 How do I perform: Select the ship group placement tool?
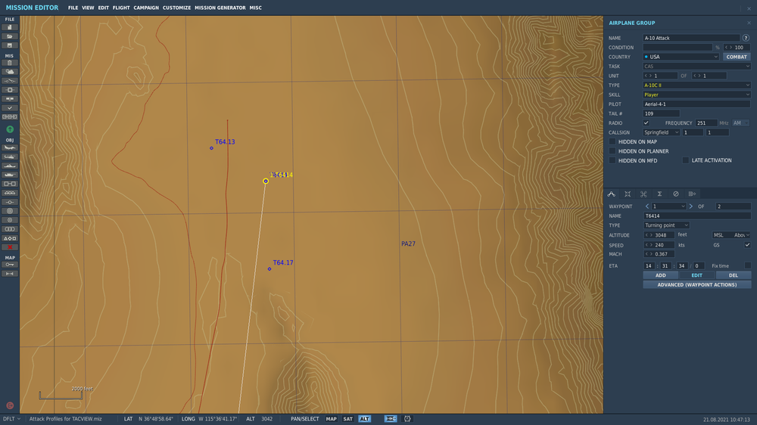9,166
